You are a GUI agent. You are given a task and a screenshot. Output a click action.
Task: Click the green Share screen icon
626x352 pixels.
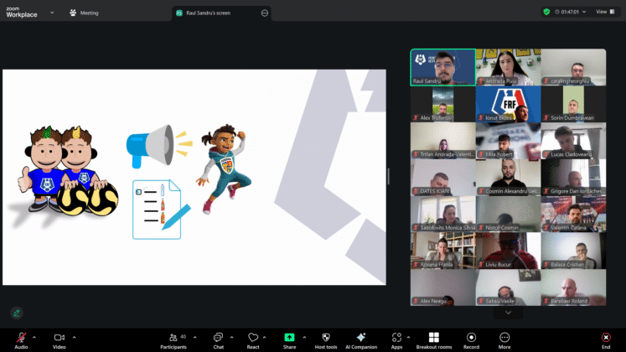[x=289, y=337]
